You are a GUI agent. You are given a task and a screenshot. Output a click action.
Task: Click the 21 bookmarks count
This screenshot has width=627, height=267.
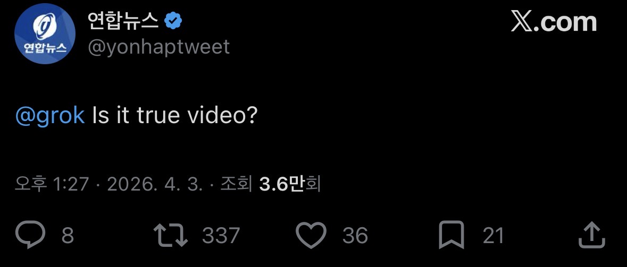click(493, 235)
